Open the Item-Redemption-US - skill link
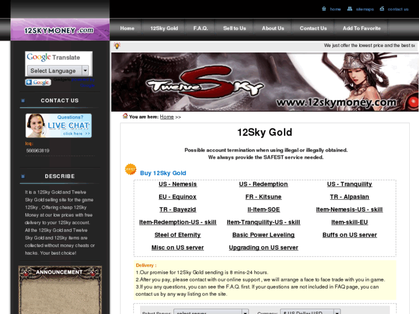The height and width of the screenshot is (314, 419). pos(178,222)
